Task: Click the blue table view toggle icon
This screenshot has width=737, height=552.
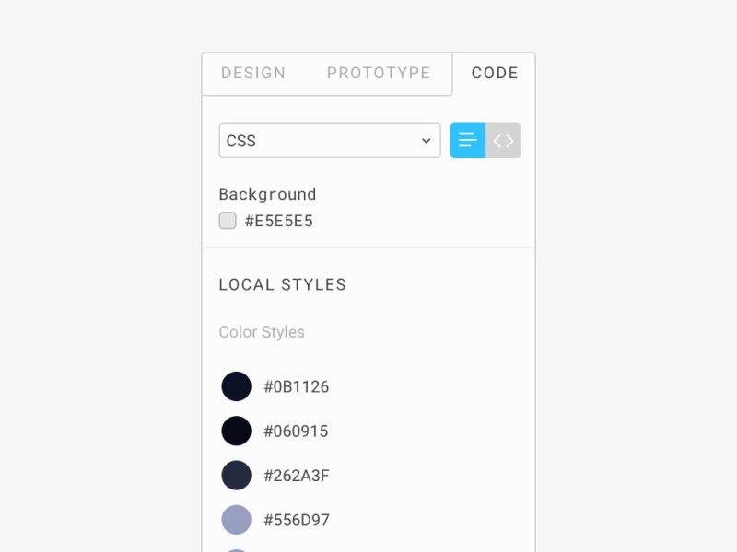Action: [x=468, y=140]
